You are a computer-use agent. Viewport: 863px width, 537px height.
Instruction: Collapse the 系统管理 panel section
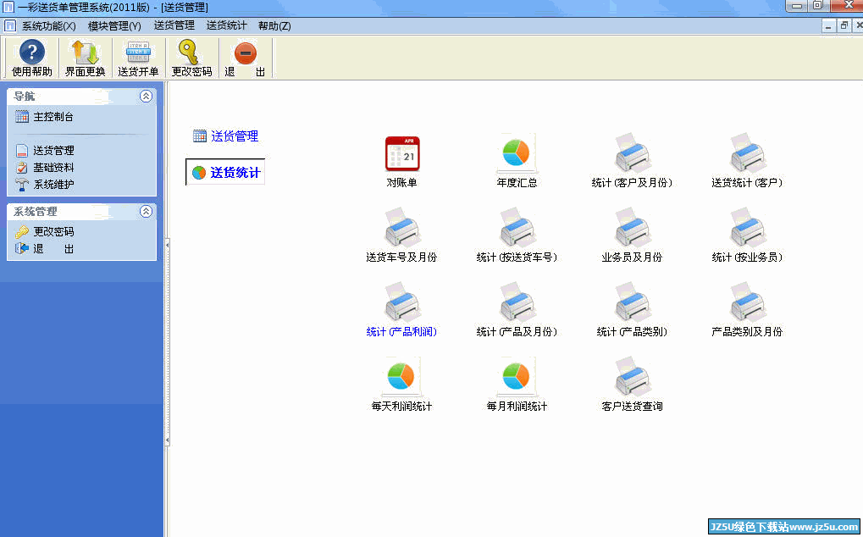coord(146,212)
